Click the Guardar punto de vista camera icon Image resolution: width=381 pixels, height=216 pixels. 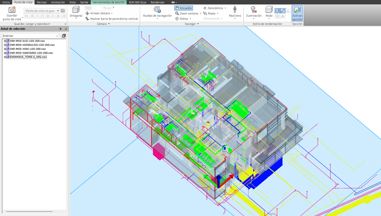[x=12, y=10]
